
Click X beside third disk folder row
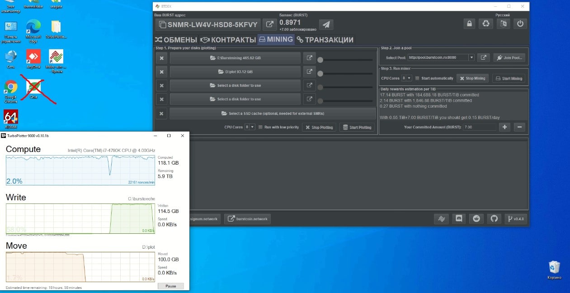tap(161, 85)
